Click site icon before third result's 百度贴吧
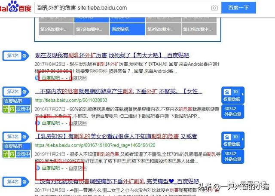The image size is (275, 196). point(37,168)
